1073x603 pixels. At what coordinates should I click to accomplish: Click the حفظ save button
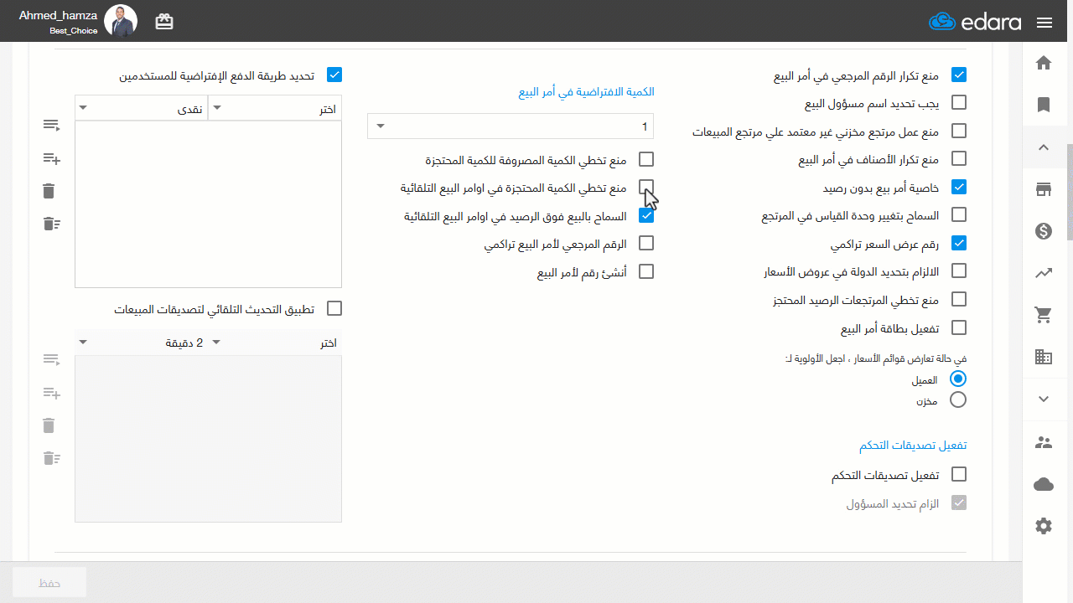click(x=49, y=582)
